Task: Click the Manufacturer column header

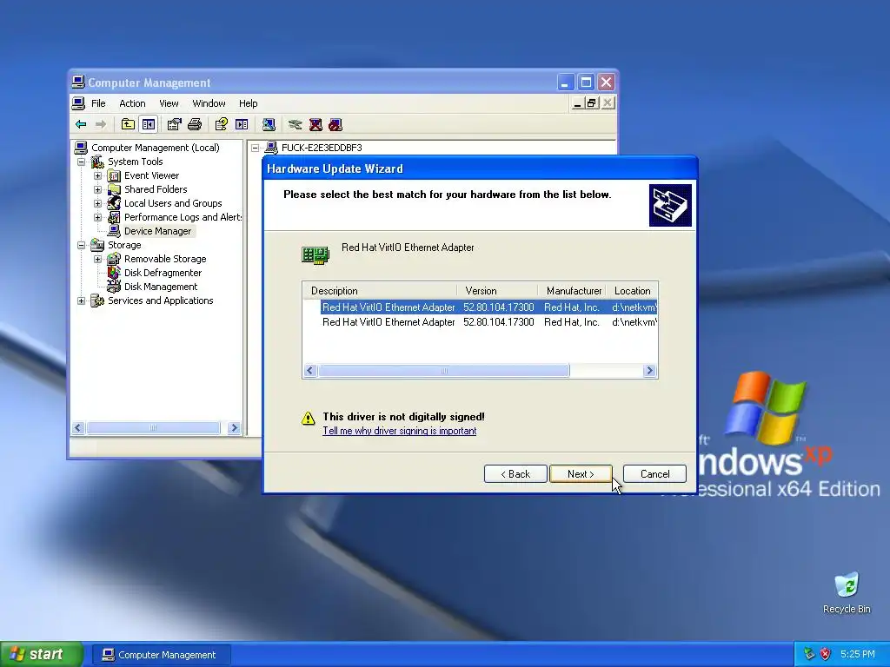Action: (x=572, y=291)
